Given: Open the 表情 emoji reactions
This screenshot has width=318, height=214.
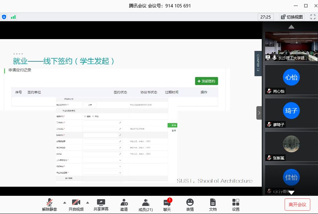Looking at the screenshot, I should click(190, 205).
